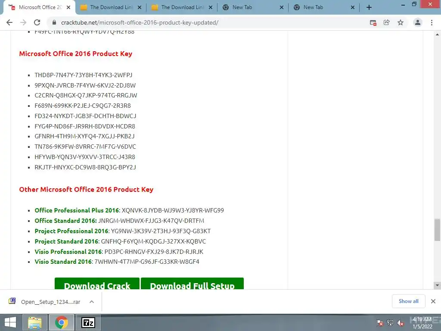Close the first New Tab
Viewport: 441px width, 331px height.
point(282,8)
